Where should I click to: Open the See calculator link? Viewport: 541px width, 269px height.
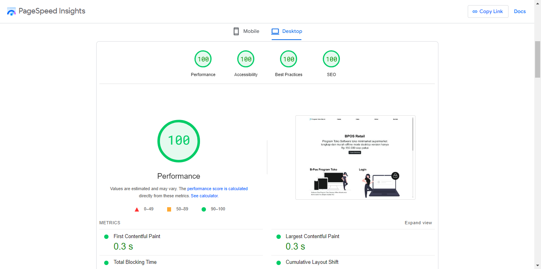click(204, 196)
